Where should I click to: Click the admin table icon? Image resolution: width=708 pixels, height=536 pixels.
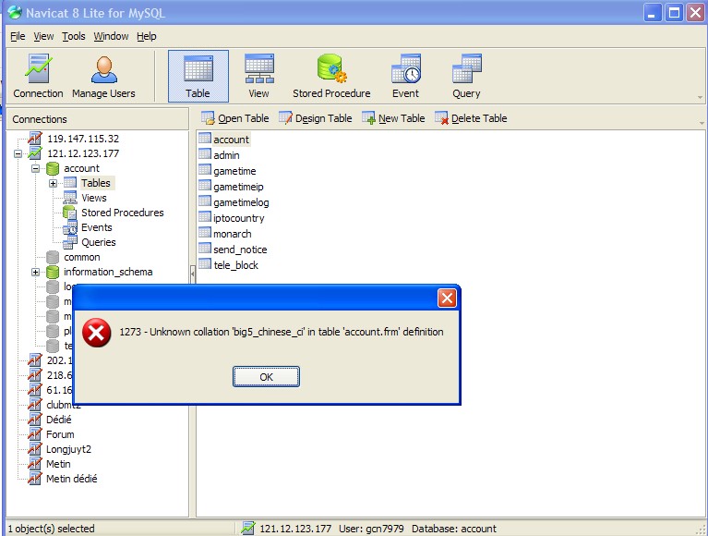click(205, 154)
